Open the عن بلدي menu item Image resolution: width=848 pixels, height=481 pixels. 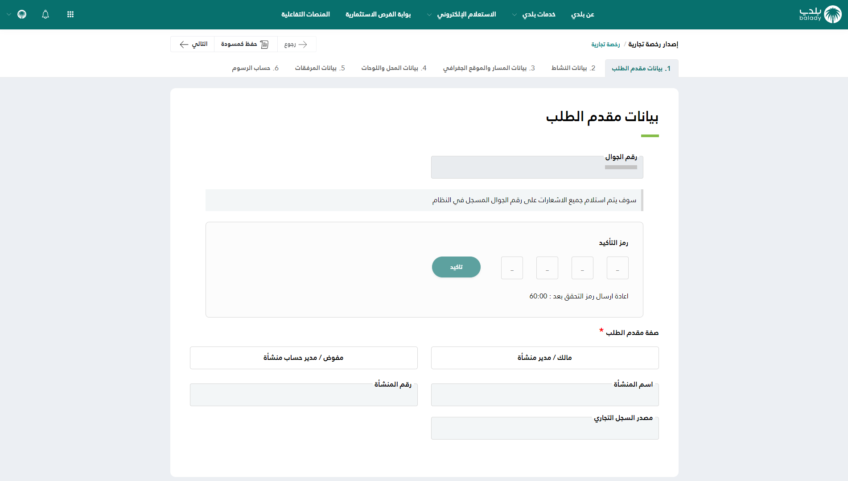coord(582,14)
